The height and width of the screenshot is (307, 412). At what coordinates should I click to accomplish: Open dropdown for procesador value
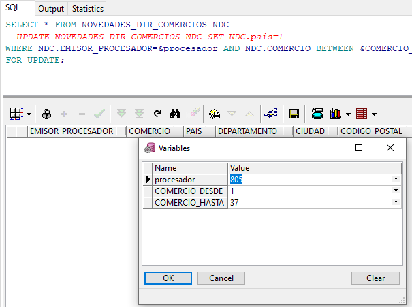point(396,179)
